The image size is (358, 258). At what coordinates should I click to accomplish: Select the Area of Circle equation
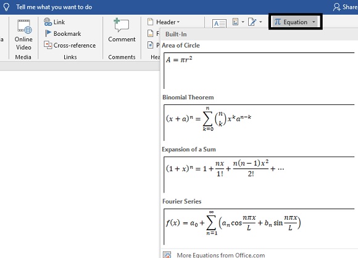259,70
